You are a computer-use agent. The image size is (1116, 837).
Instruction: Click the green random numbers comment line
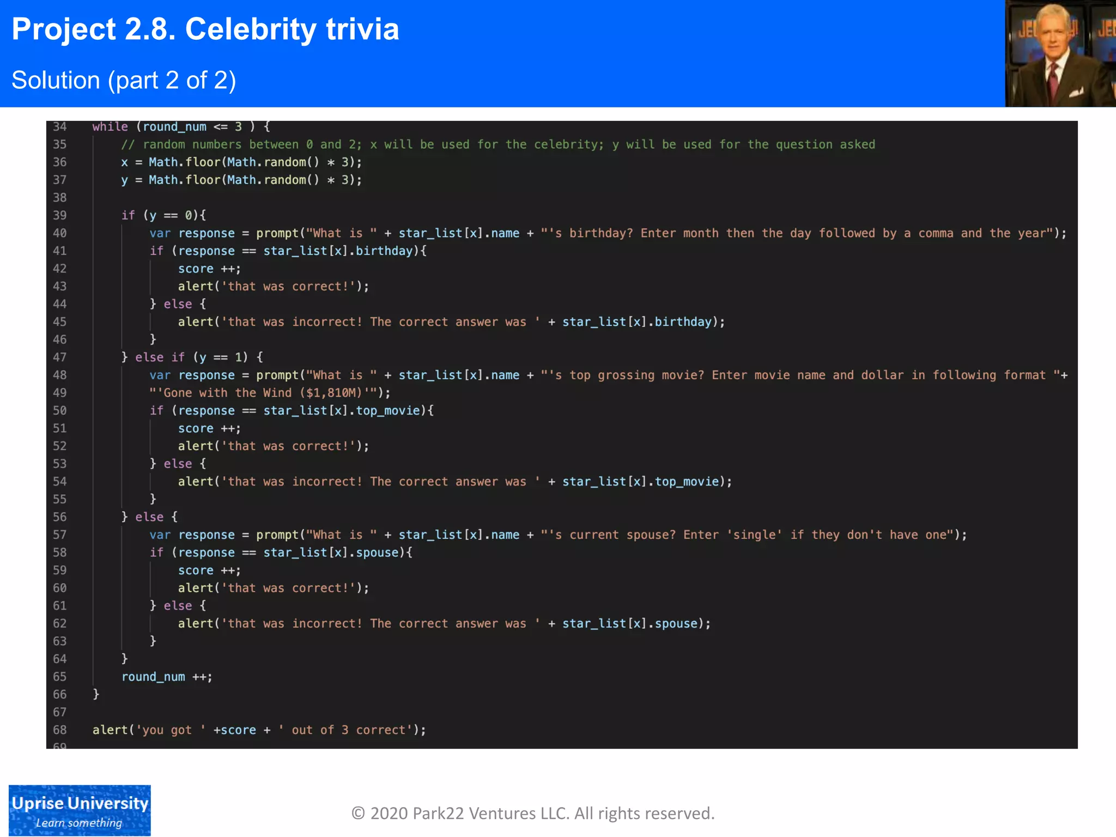(x=498, y=144)
